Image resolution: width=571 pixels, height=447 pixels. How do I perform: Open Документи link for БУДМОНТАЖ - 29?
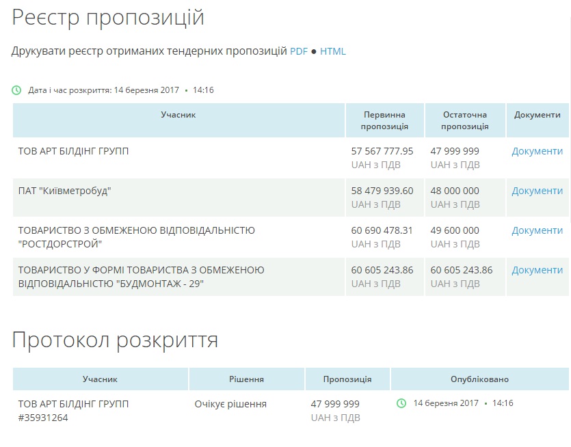[x=537, y=270]
